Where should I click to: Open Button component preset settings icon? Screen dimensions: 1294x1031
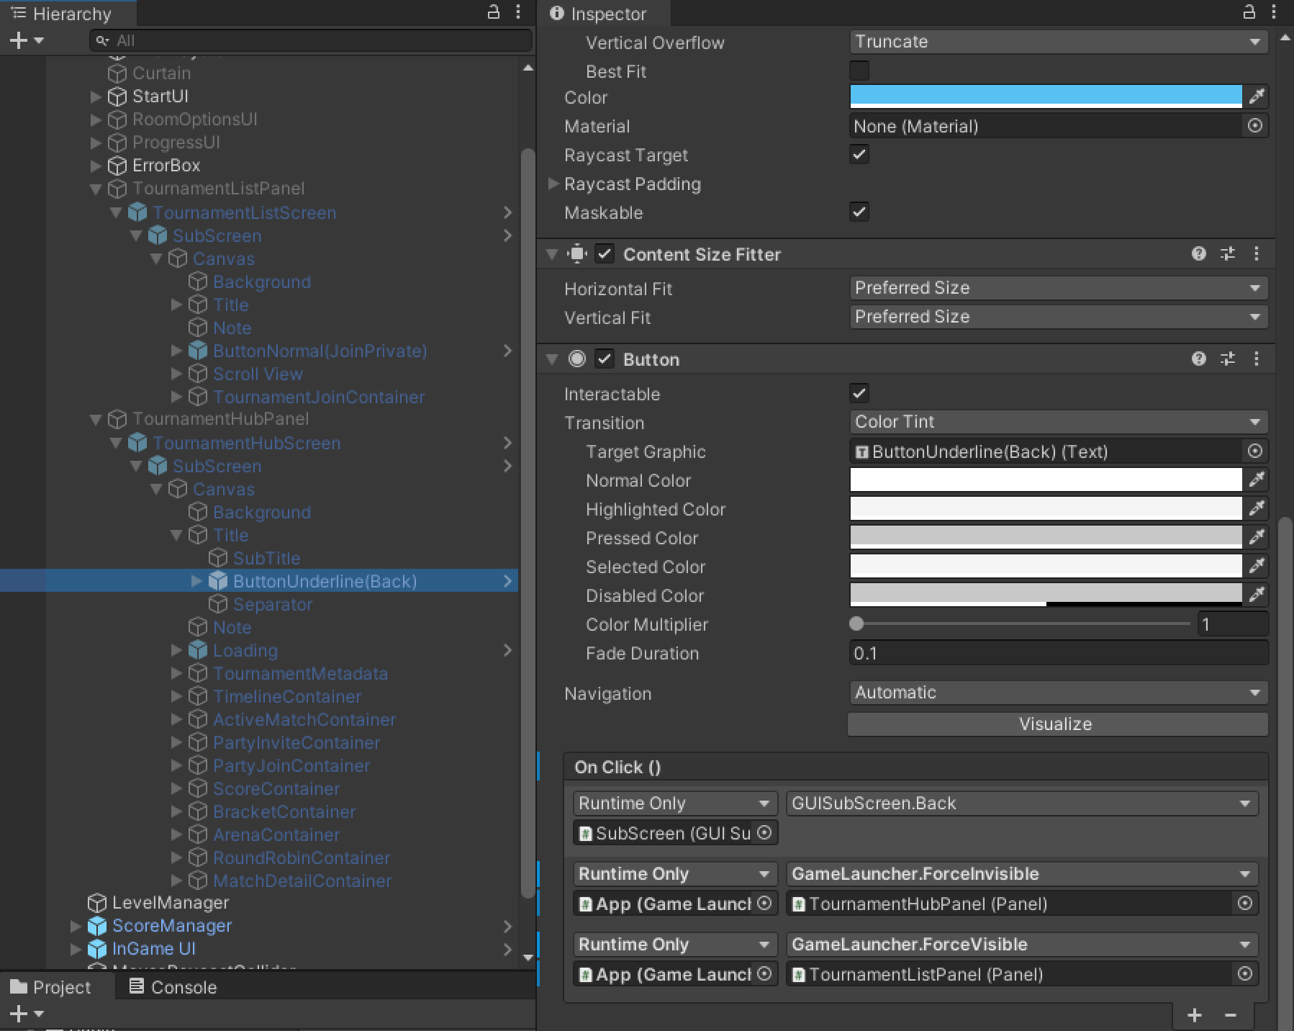(x=1228, y=359)
